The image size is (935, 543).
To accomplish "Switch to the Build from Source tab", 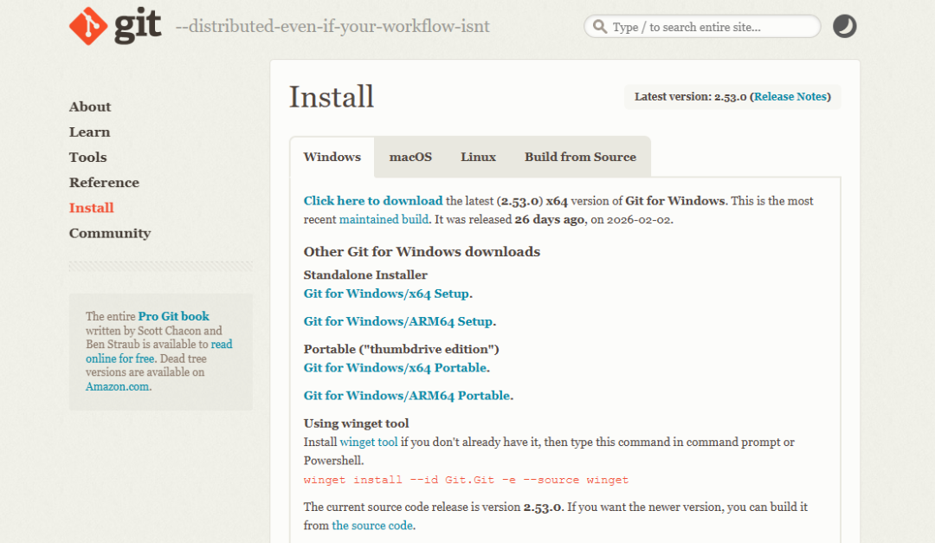I will point(580,157).
